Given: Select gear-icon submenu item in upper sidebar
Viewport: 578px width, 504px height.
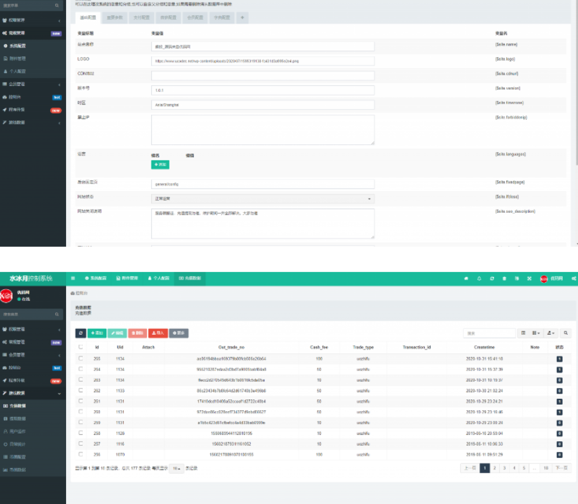Looking at the screenshot, I should (x=33, y=46).
